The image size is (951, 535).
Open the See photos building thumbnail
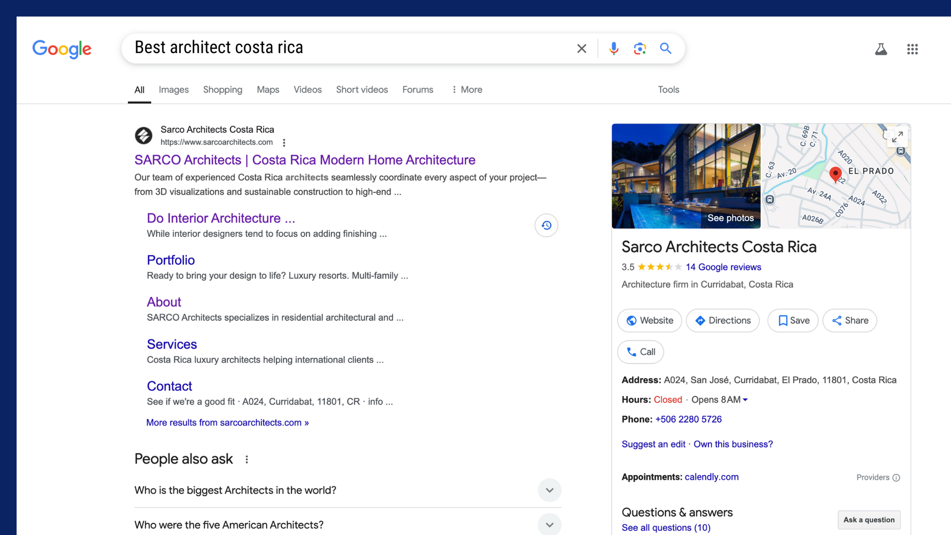click(x=686, y=176)
